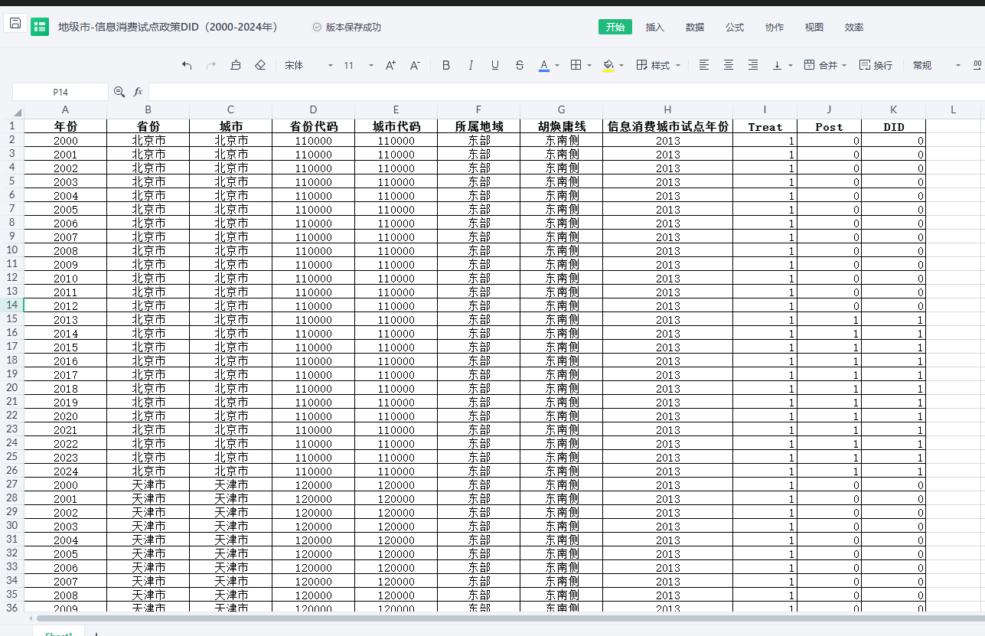
Task: Toggle strikethrough formatting
Action: point(520,66)
